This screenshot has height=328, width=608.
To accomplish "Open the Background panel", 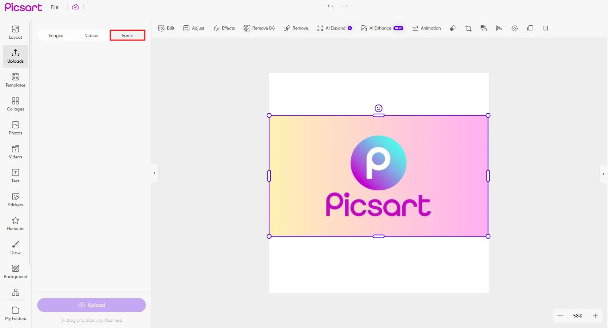I will tap(15, 272).
